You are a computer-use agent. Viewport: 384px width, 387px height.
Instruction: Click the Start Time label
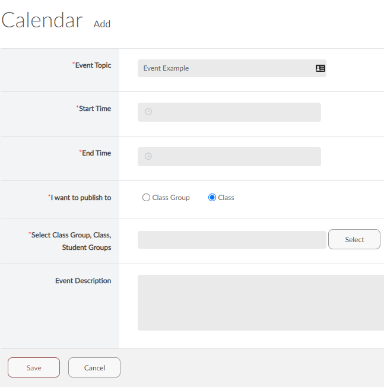tap(94, 109)
